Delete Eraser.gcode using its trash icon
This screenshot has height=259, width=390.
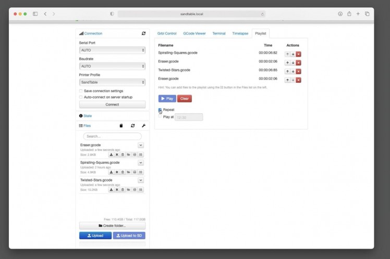coord(123,154)
